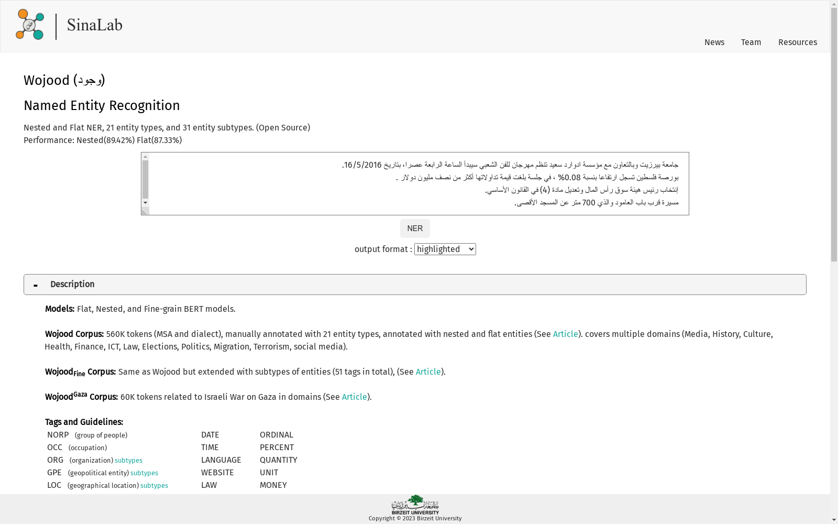Open the Wojood Corpus Article link
Screen dimensions: 838x524
click(565, 334)
